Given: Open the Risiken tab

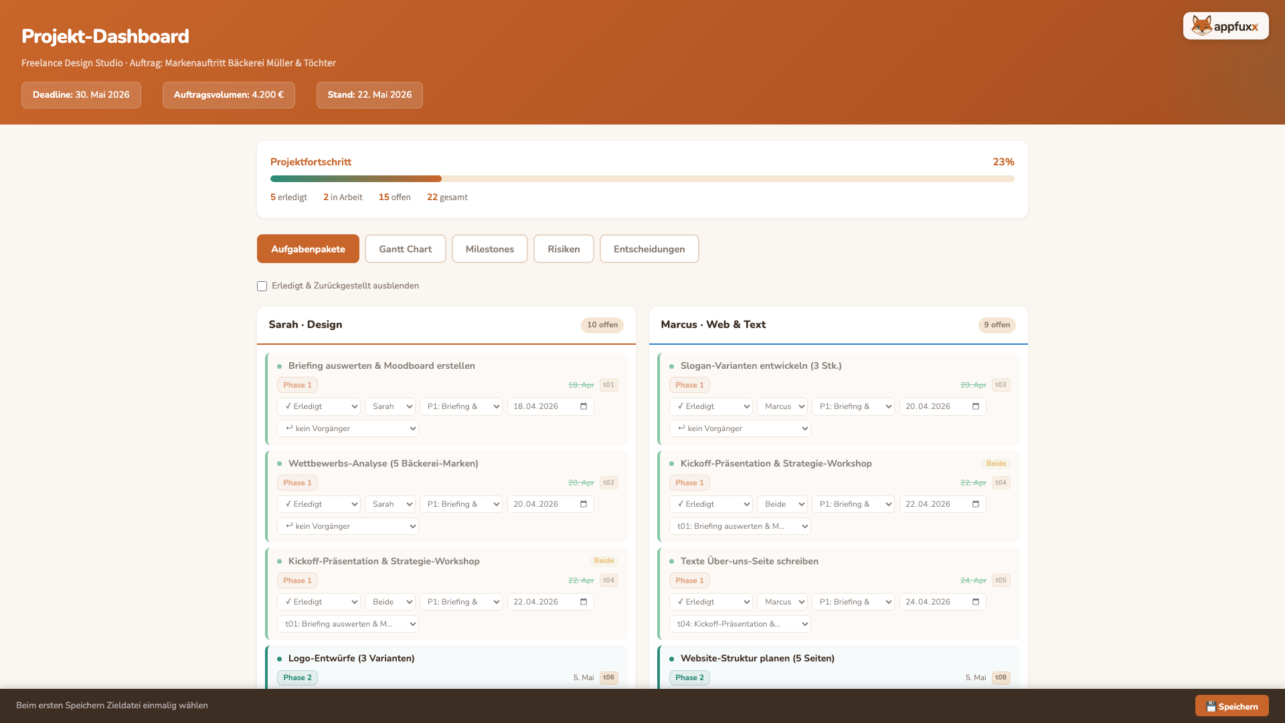Looking at the screenshot, I should 564,249.
